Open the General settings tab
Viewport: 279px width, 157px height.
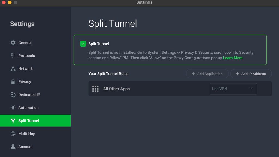[35, 43]
